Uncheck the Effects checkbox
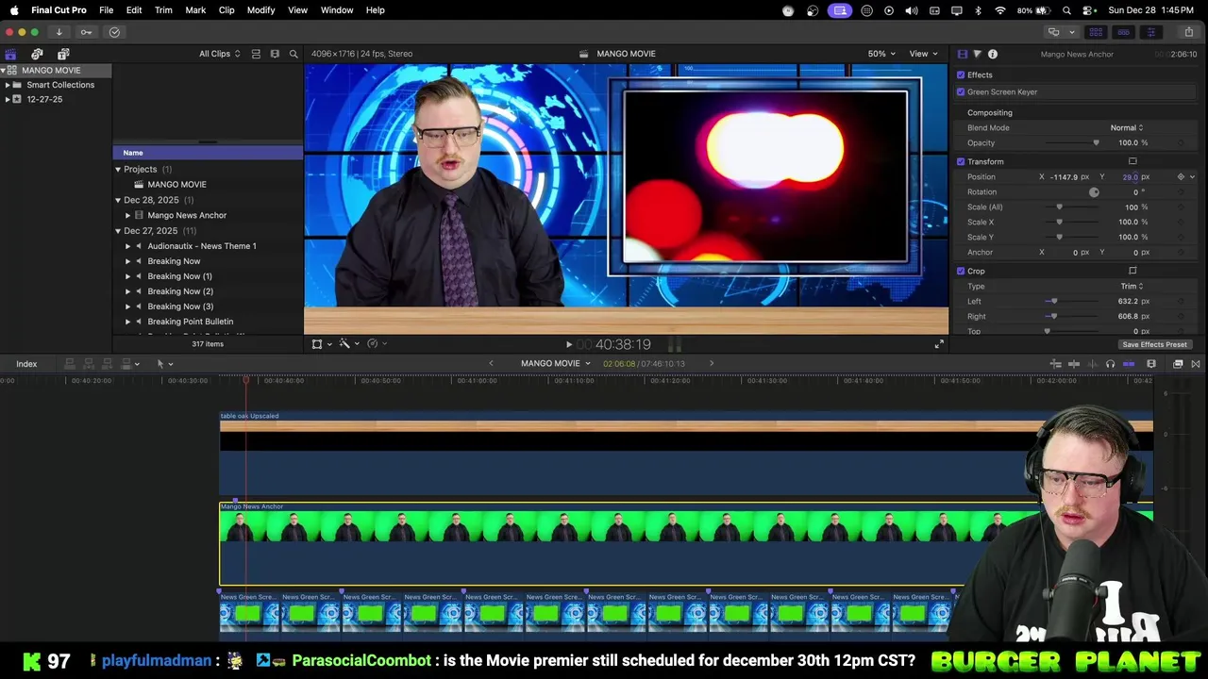 (x=961, y=75)
